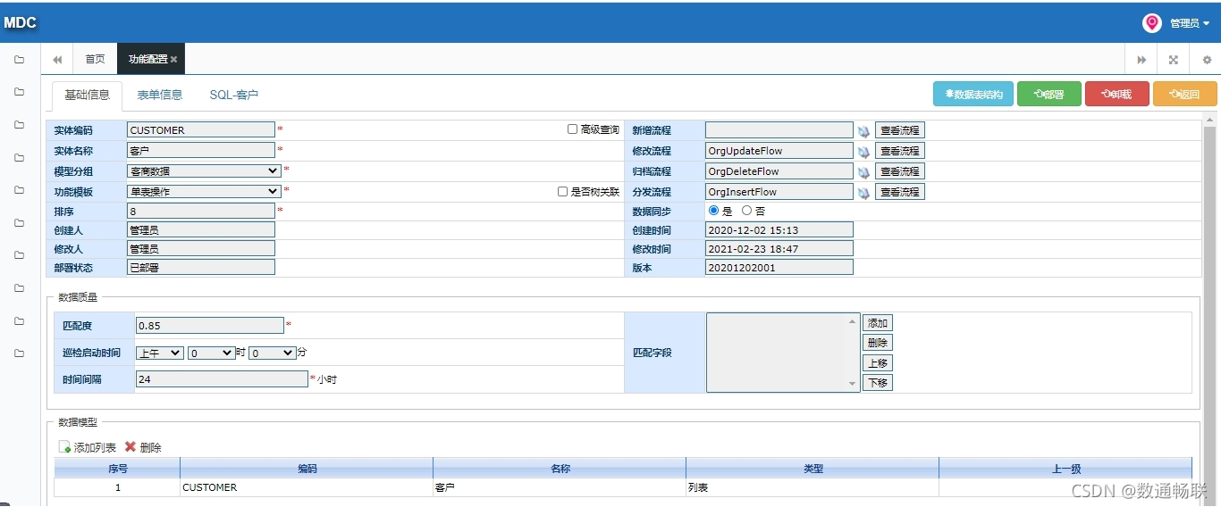
Task: Click 添加 button next to 匹配字段
Action: [x=878, y=323]
